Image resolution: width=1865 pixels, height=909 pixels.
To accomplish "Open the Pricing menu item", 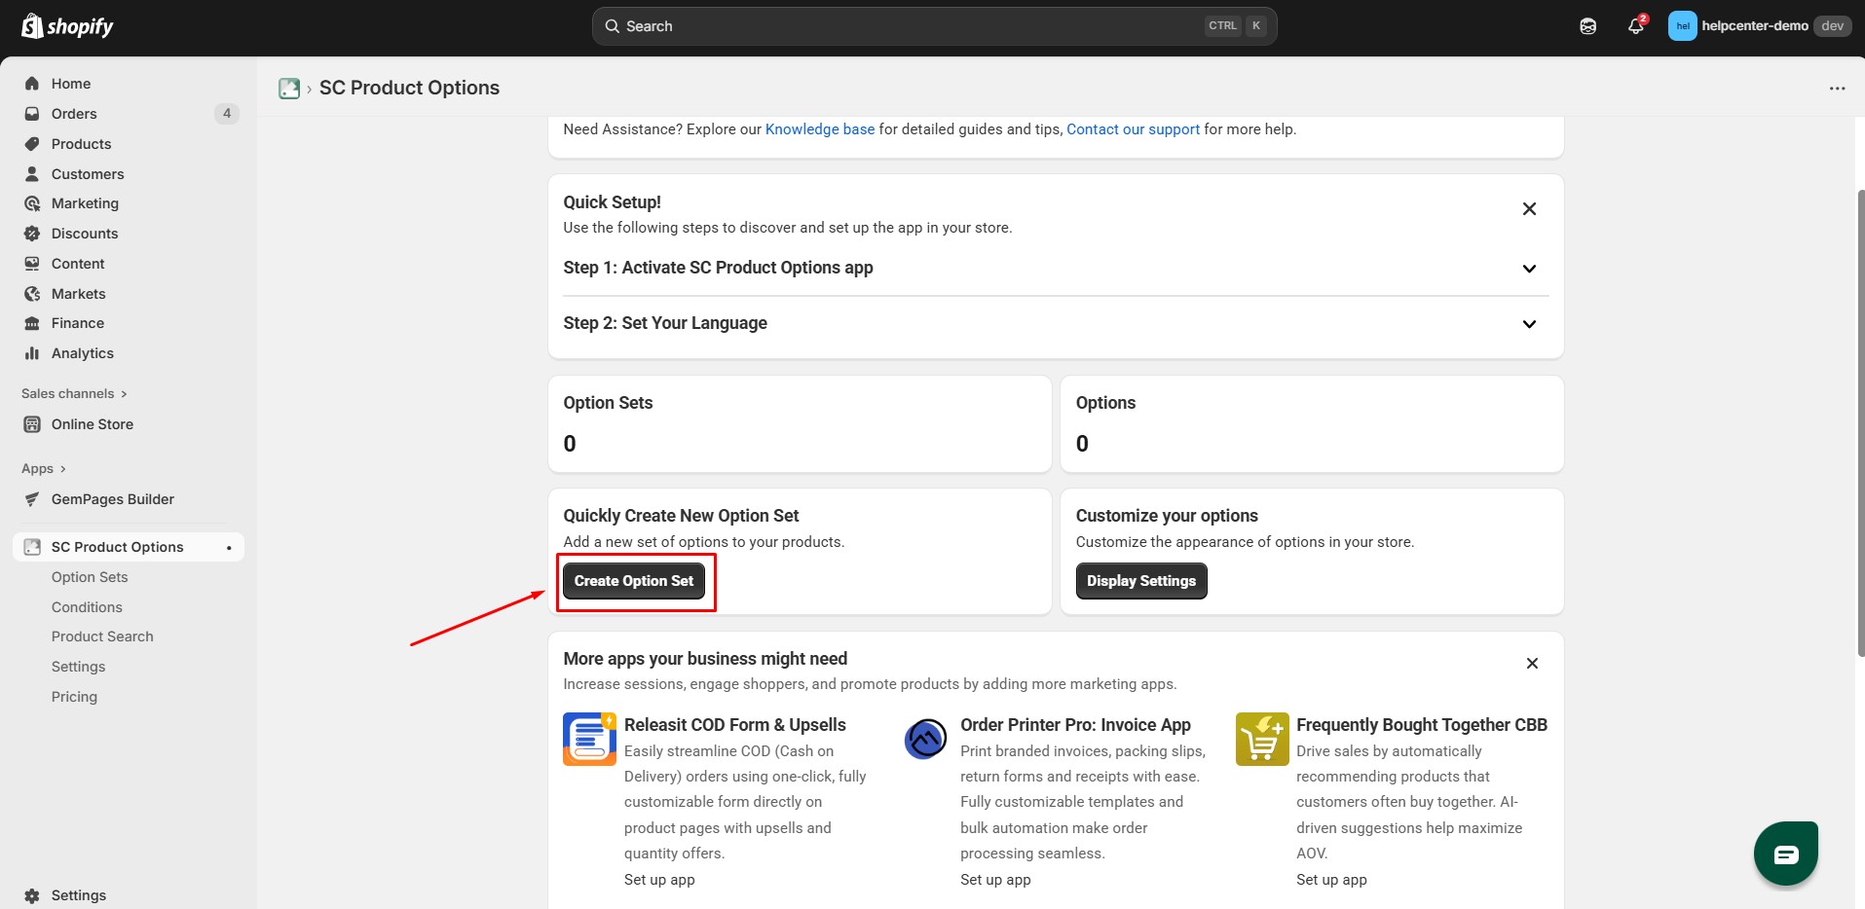I will click(74, 696).
